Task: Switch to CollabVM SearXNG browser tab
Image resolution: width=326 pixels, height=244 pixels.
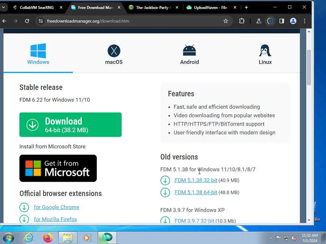Action: point(36,8)
